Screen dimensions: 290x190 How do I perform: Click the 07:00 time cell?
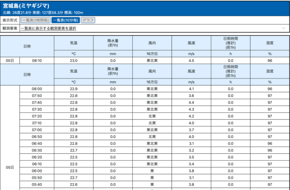tap(37, 130)
